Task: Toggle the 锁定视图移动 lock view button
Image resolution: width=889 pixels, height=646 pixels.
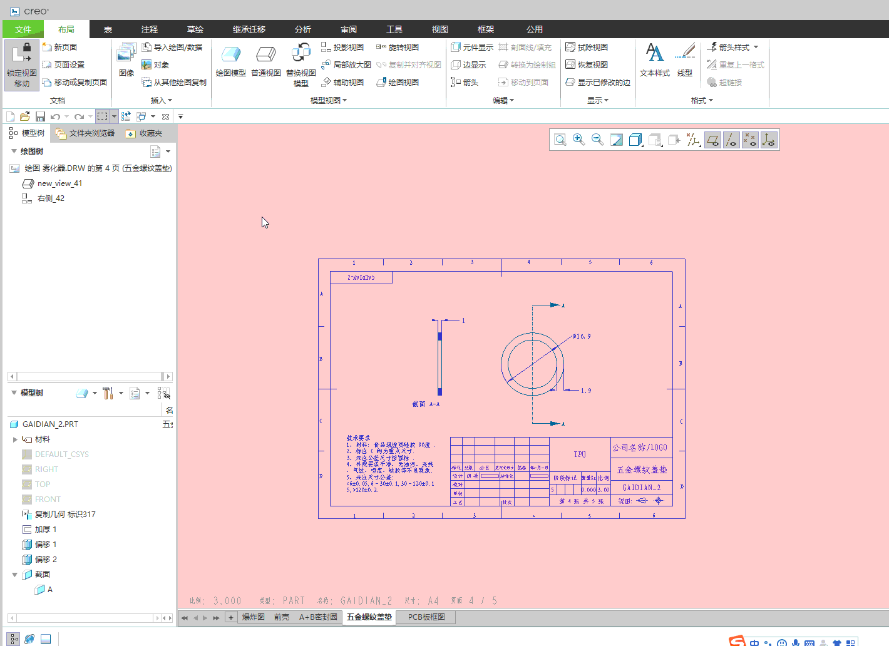Action: tap(22, 65)
